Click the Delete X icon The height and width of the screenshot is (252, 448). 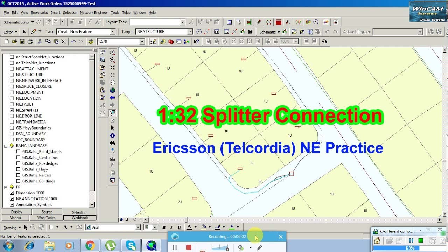[x=63, y=41]
